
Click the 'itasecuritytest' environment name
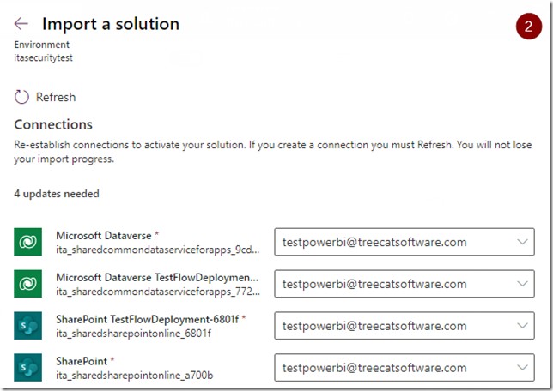coord(44,57)
